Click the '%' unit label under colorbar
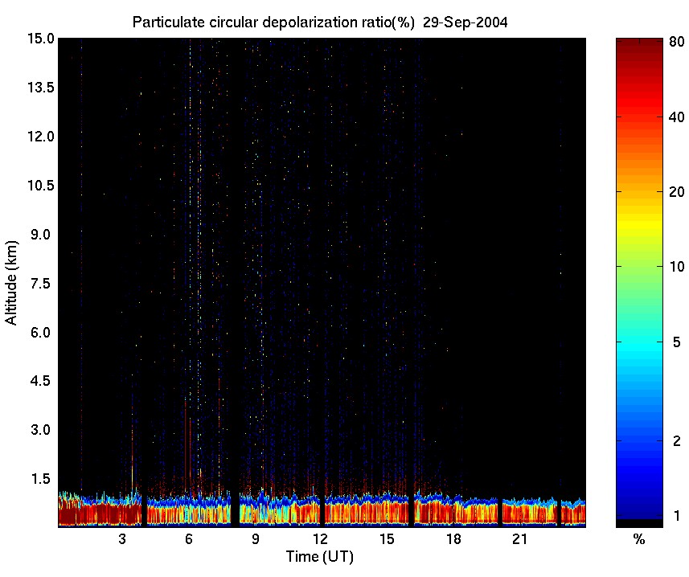The width and height of the screenshot is (689, 577). pyautogui.click(x=639, y=539)
